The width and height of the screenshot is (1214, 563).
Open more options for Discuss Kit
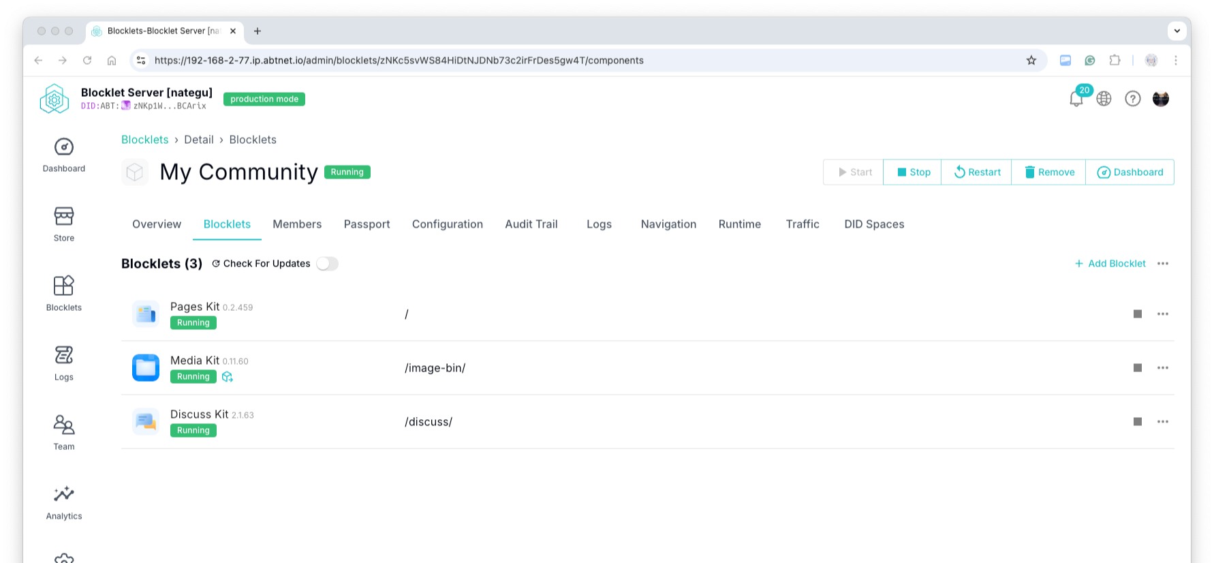[x=1162, y=422]
